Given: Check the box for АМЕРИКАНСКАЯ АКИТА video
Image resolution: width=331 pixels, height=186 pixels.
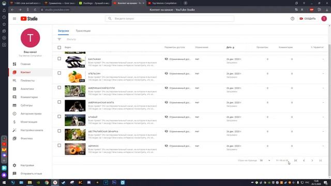Looking at the screenshot, I should pos(59,102).
